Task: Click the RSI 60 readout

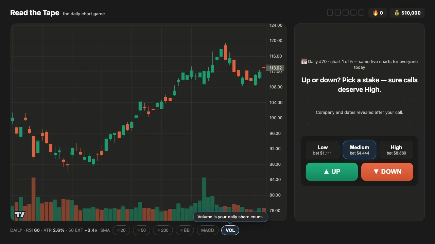Action: click(33, 230)
